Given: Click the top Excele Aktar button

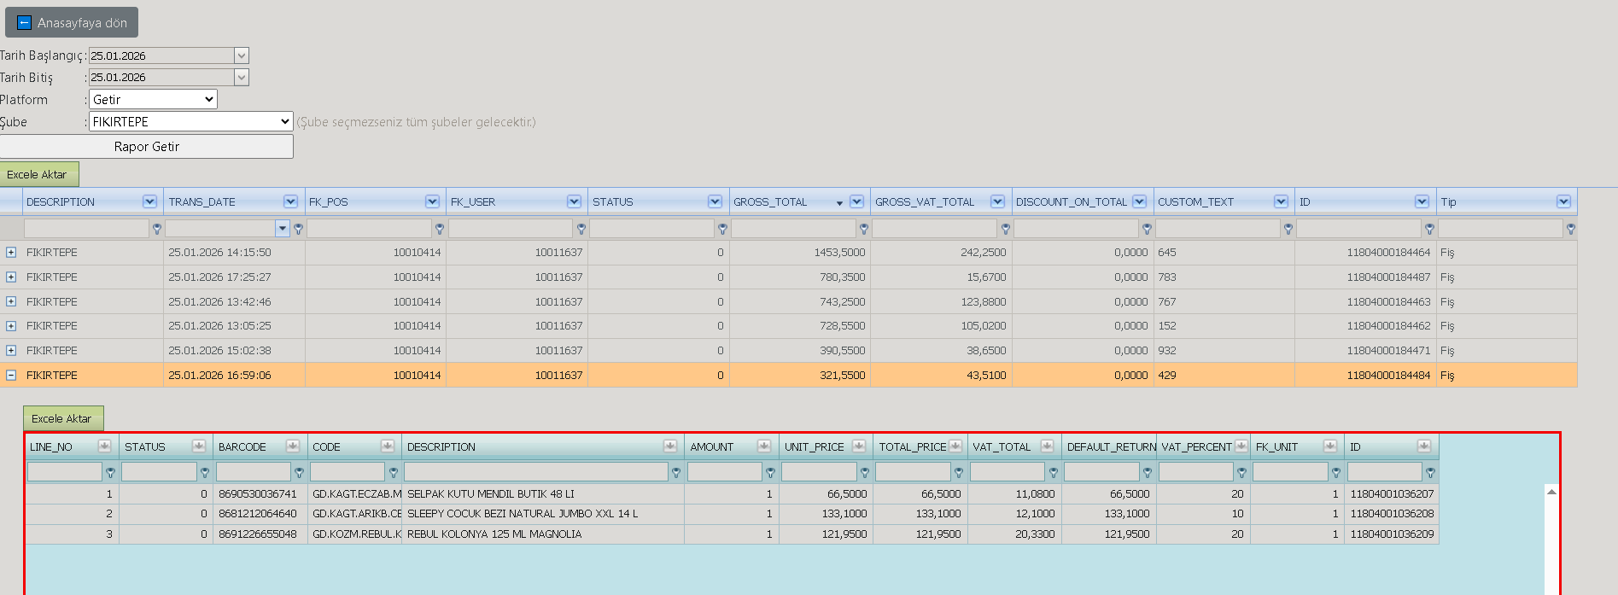Looking at the screenshot, I should 39,174.
